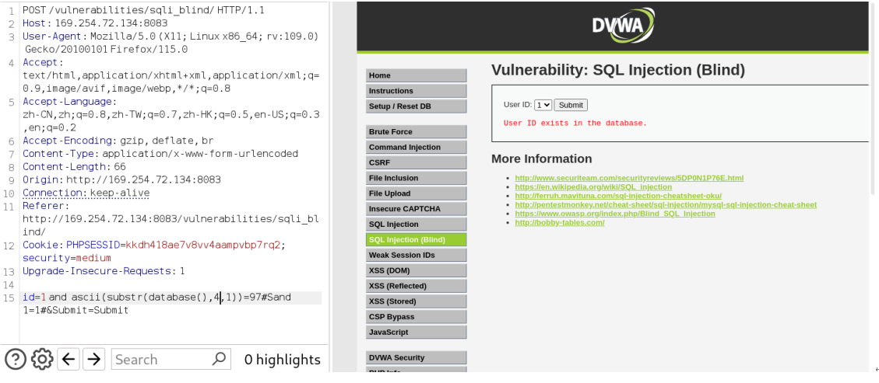Go to Weak Session IDs page
Viewport: 879px width, 383px height.
(416, 255)
